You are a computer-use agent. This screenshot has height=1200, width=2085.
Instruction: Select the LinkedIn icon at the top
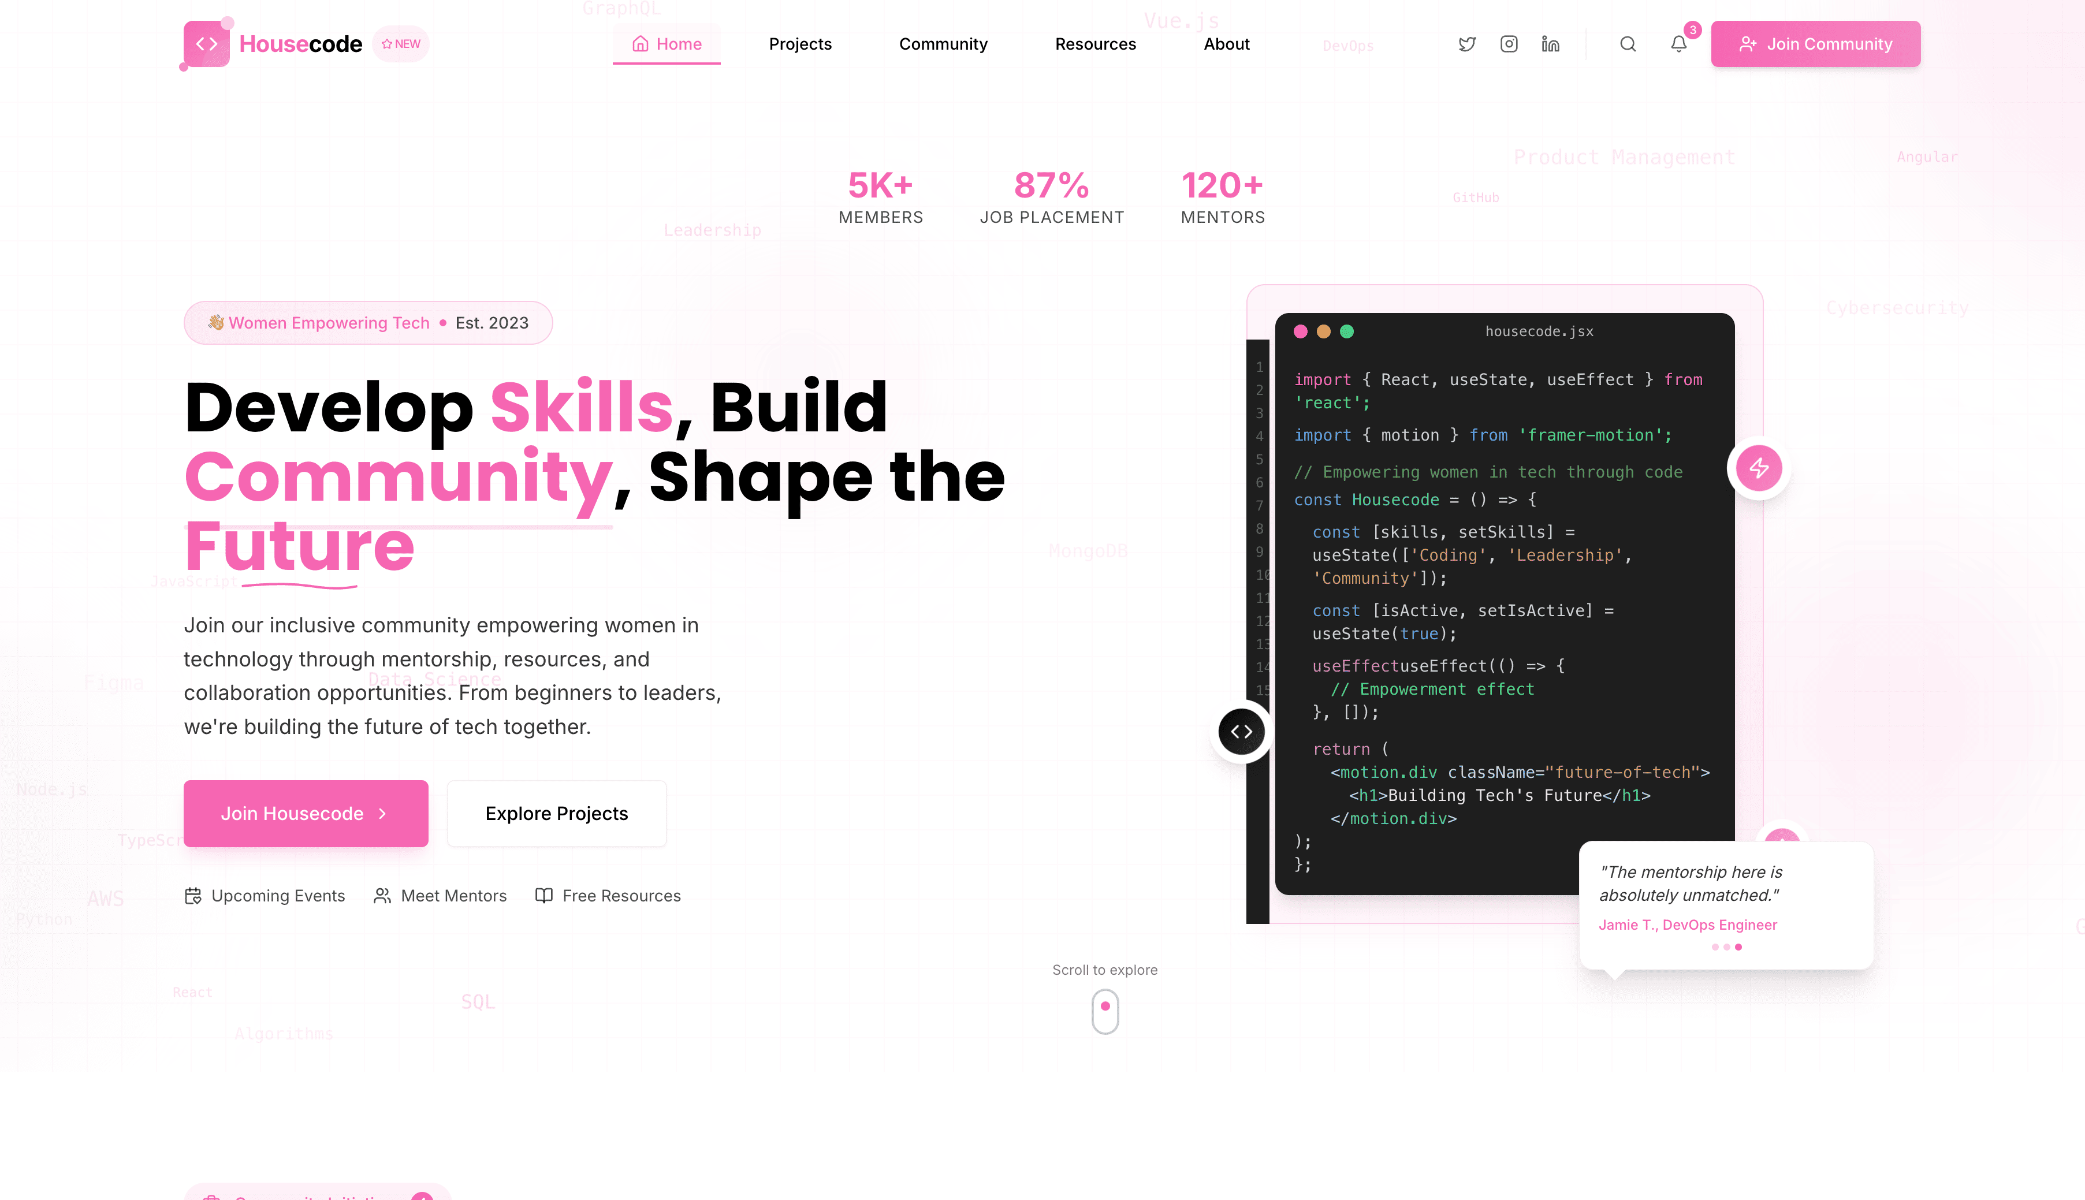click(x=1550, y=44)
